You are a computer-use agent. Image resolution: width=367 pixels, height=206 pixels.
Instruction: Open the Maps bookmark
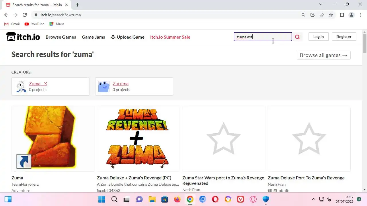pos(57,24)
